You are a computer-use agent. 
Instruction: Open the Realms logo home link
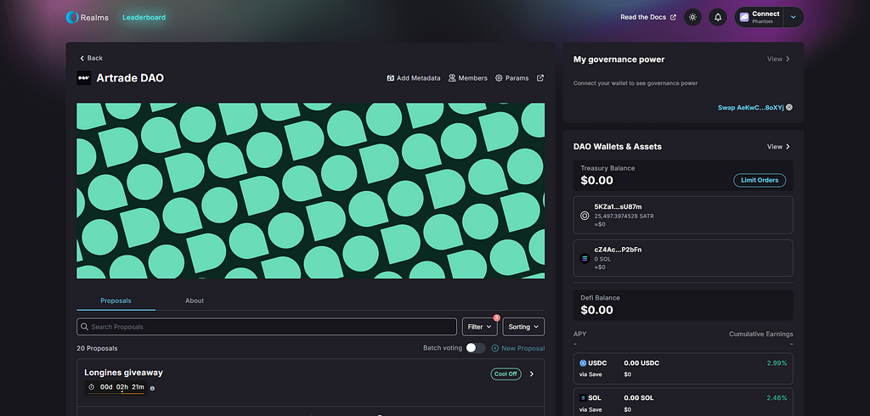point(88,17)
